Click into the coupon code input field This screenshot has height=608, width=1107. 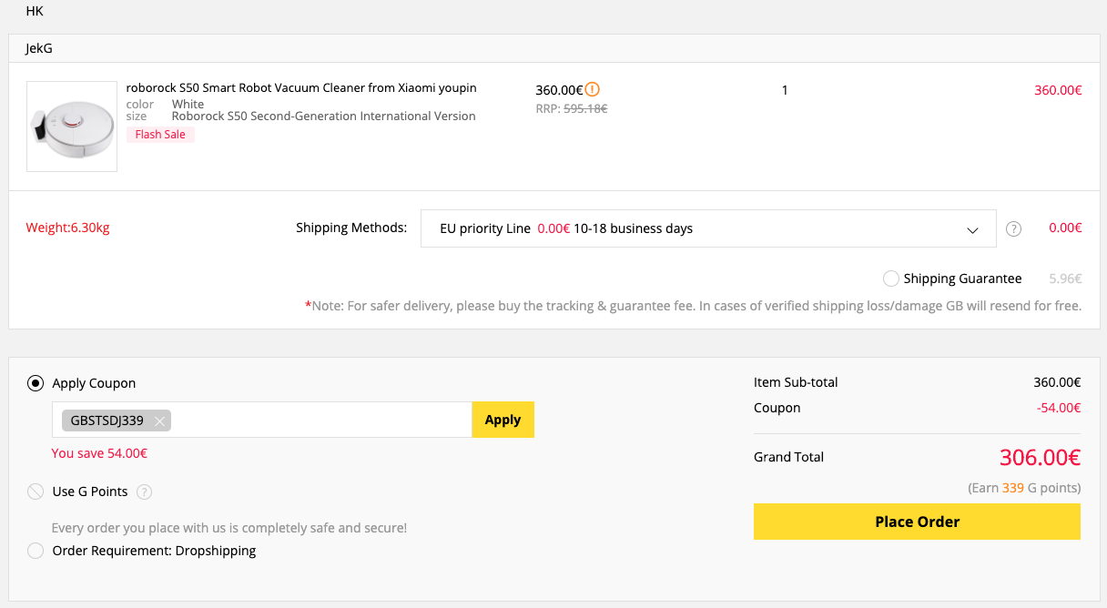pyautogui.click(x=319, y=420)
